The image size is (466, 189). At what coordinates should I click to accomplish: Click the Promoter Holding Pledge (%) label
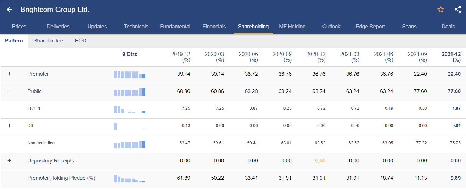pos(61,178)
